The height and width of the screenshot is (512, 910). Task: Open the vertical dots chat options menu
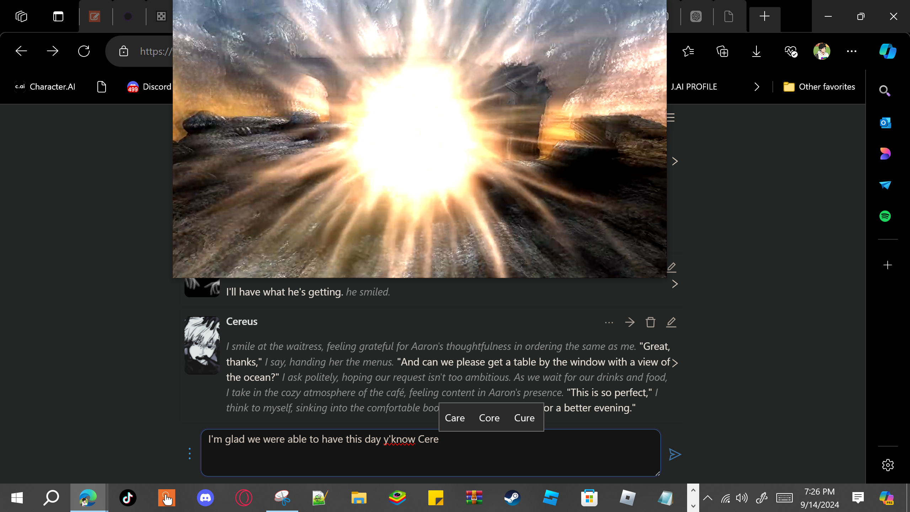189,453
